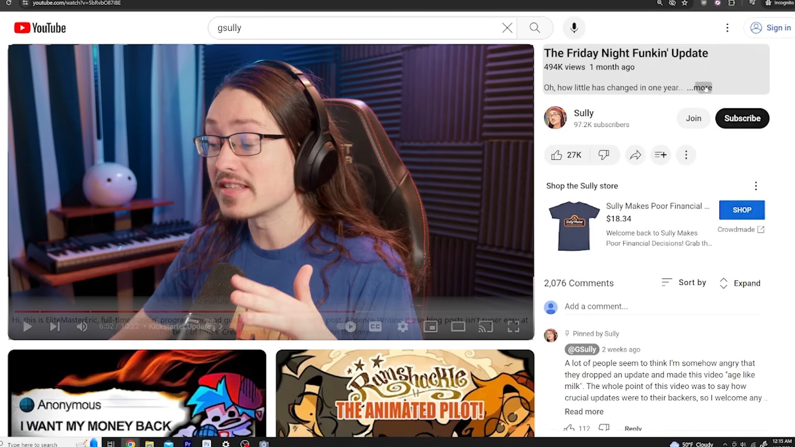Click the Save to playlist icon

coord(660,155)
